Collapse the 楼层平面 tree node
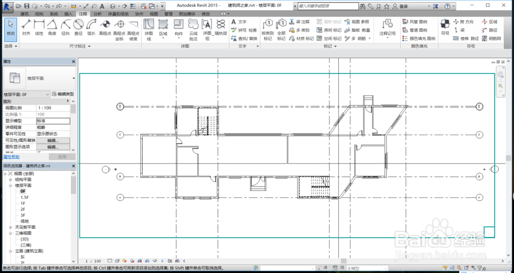 [x=10, y=186]
